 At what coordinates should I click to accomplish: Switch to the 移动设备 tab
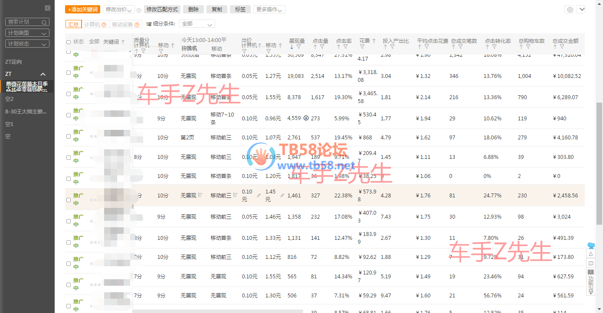(125, 25)
